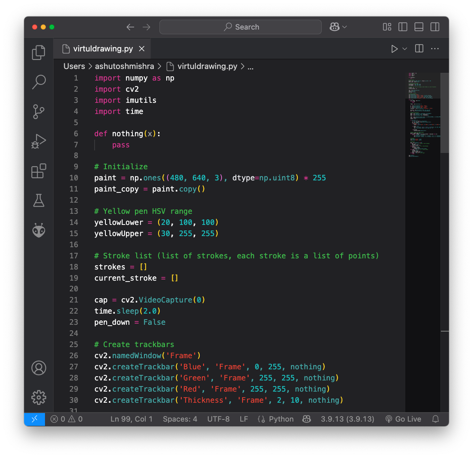Open the Search view in activity bar

(x=39, y=82)
